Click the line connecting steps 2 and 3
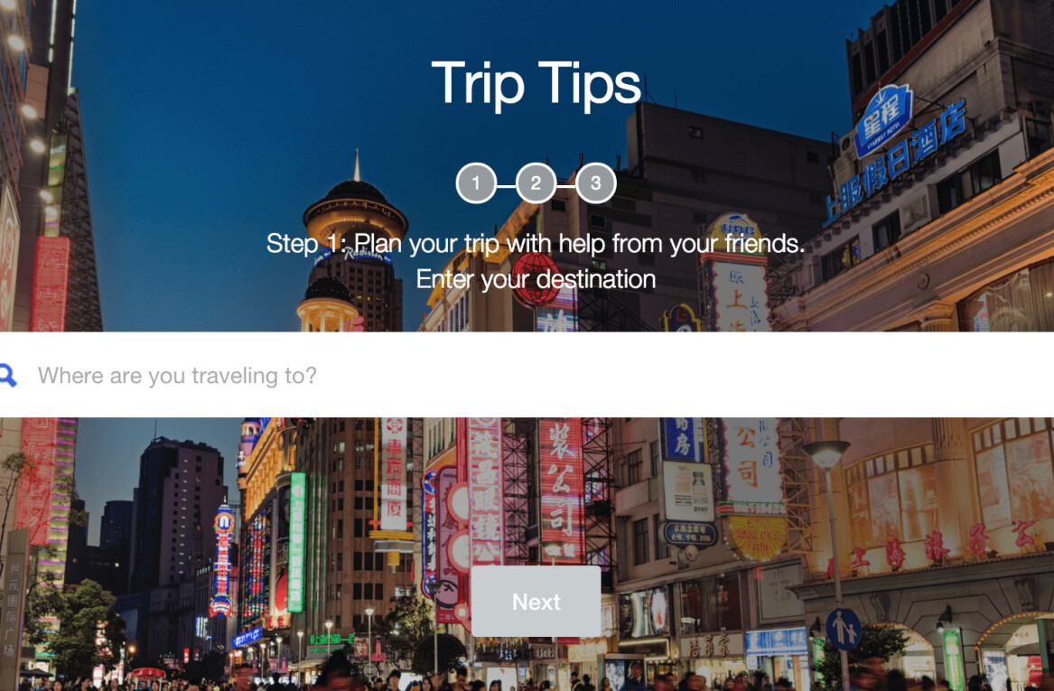The image size is (1054, 691). pos(566,184)
